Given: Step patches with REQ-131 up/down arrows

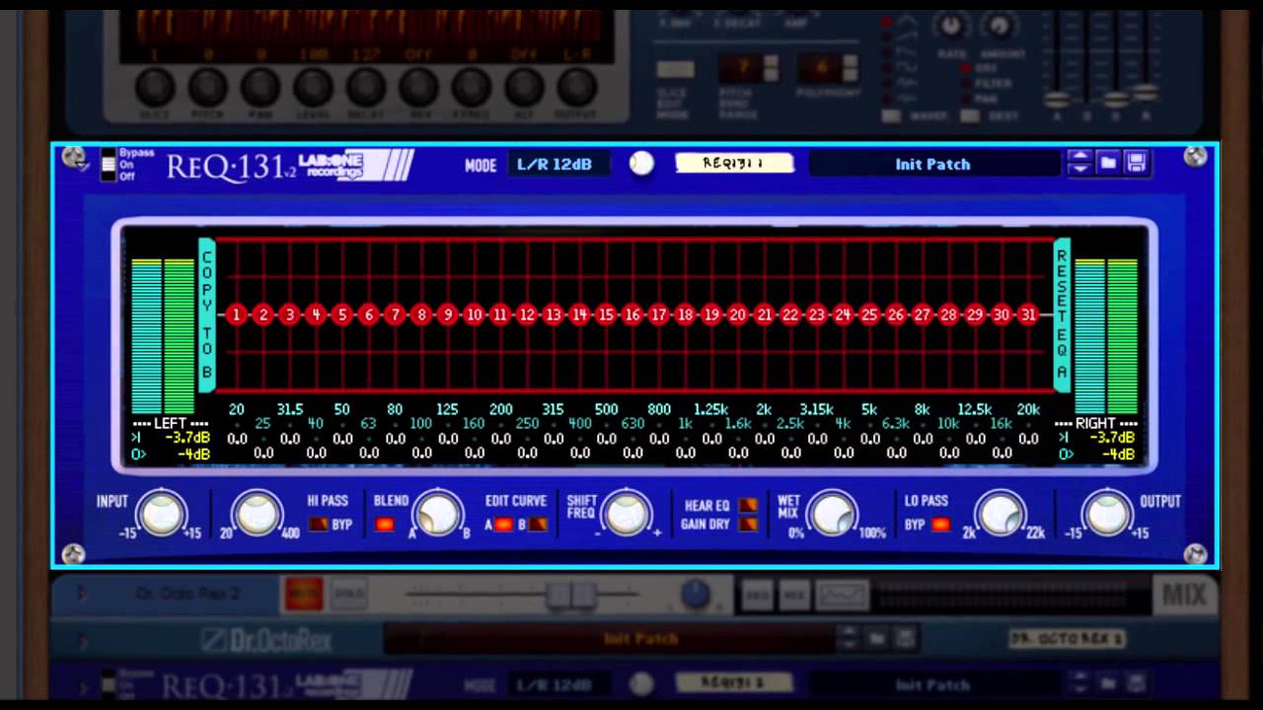Looking at the screenshot, I should [x=1080, y=163].
